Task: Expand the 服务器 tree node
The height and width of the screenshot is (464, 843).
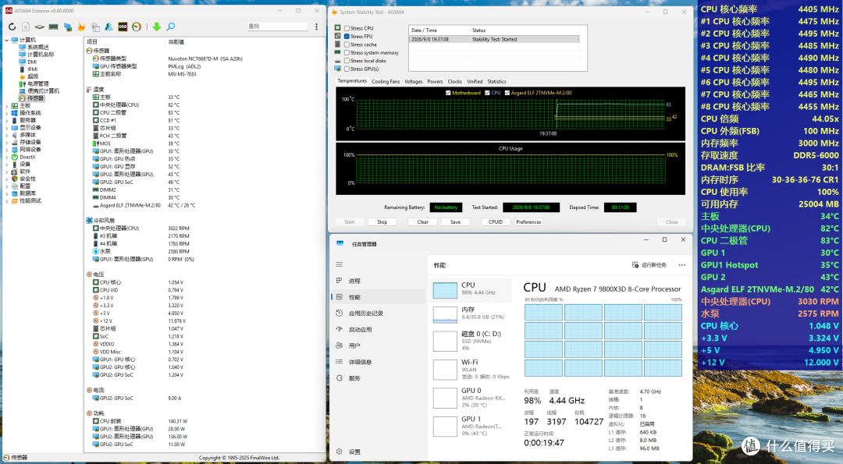Action: coord(6,120)
